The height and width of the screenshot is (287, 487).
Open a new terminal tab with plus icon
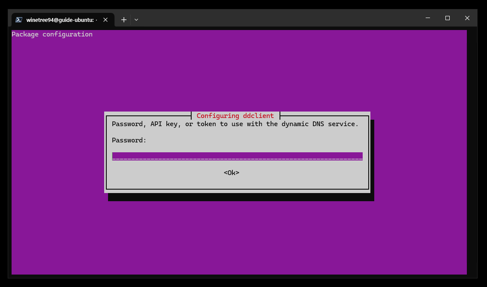(x=123, y=20)
